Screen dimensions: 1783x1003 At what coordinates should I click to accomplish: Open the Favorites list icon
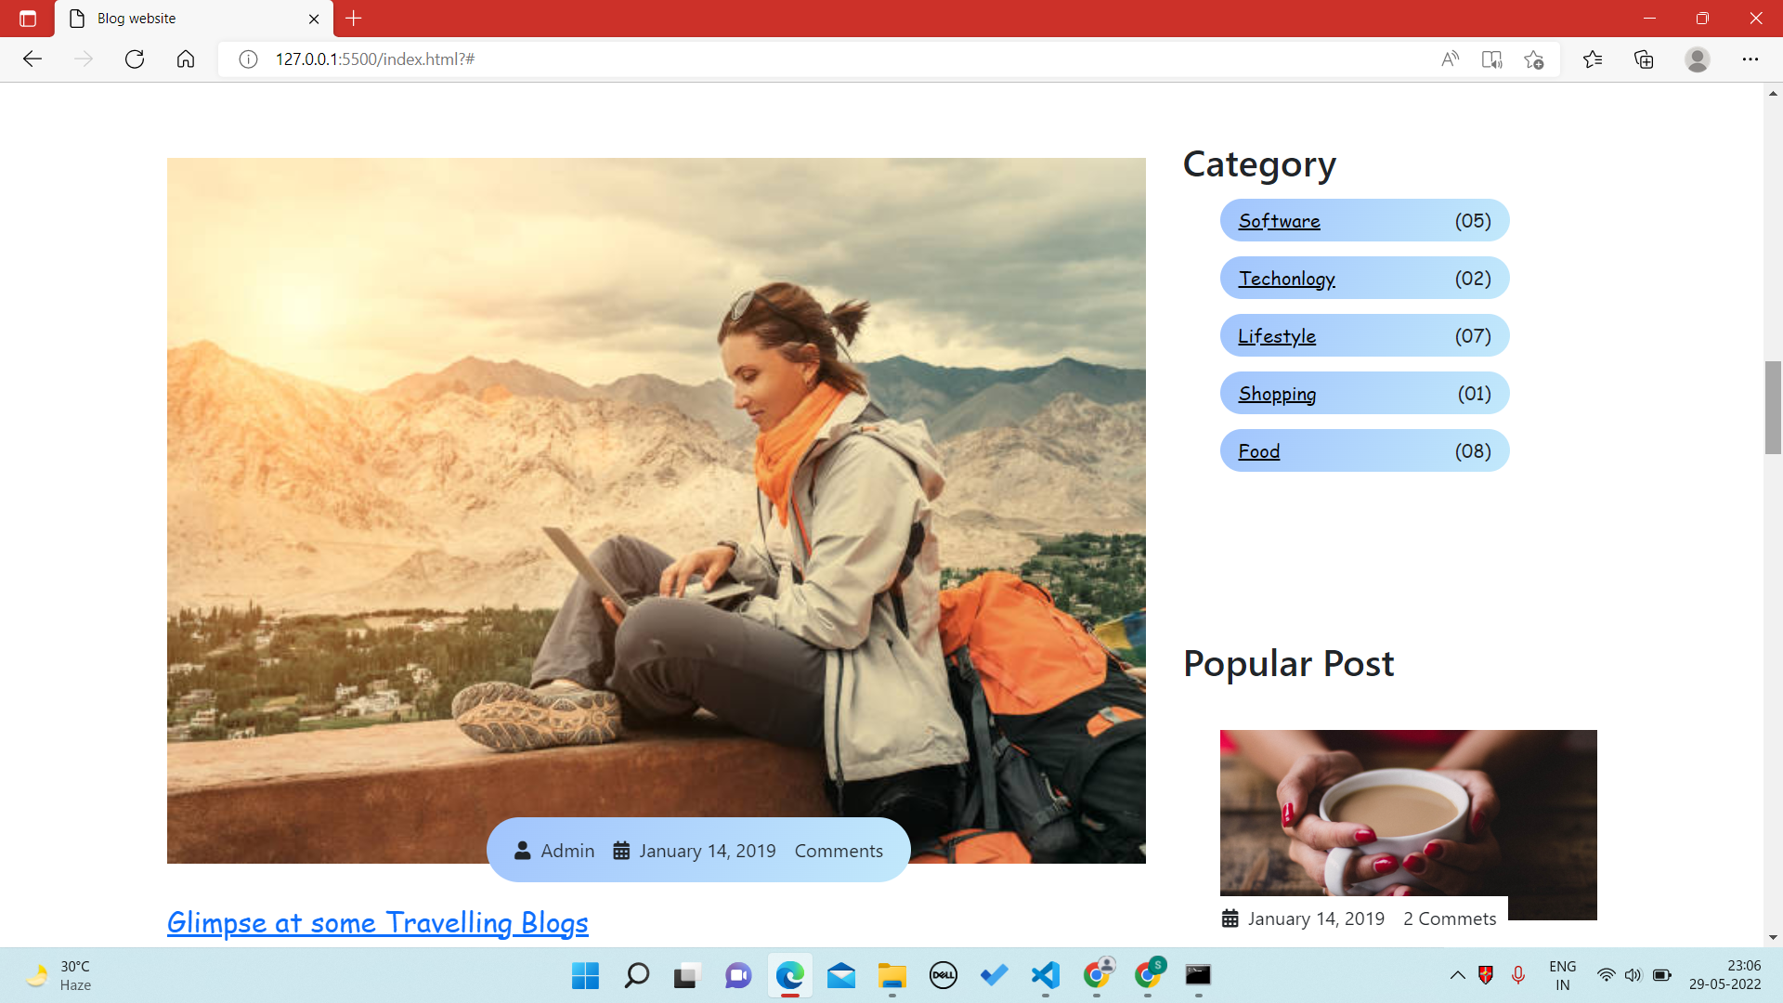tap(1593, 59)
